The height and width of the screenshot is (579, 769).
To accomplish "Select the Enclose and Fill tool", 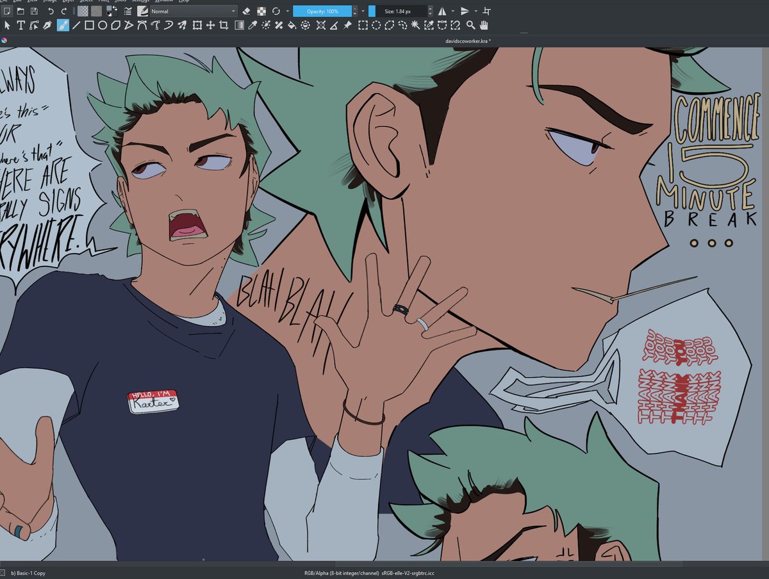I will 305,26.
